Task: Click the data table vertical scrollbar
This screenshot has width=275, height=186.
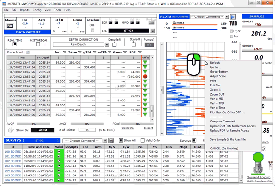Action: (152, 89)
